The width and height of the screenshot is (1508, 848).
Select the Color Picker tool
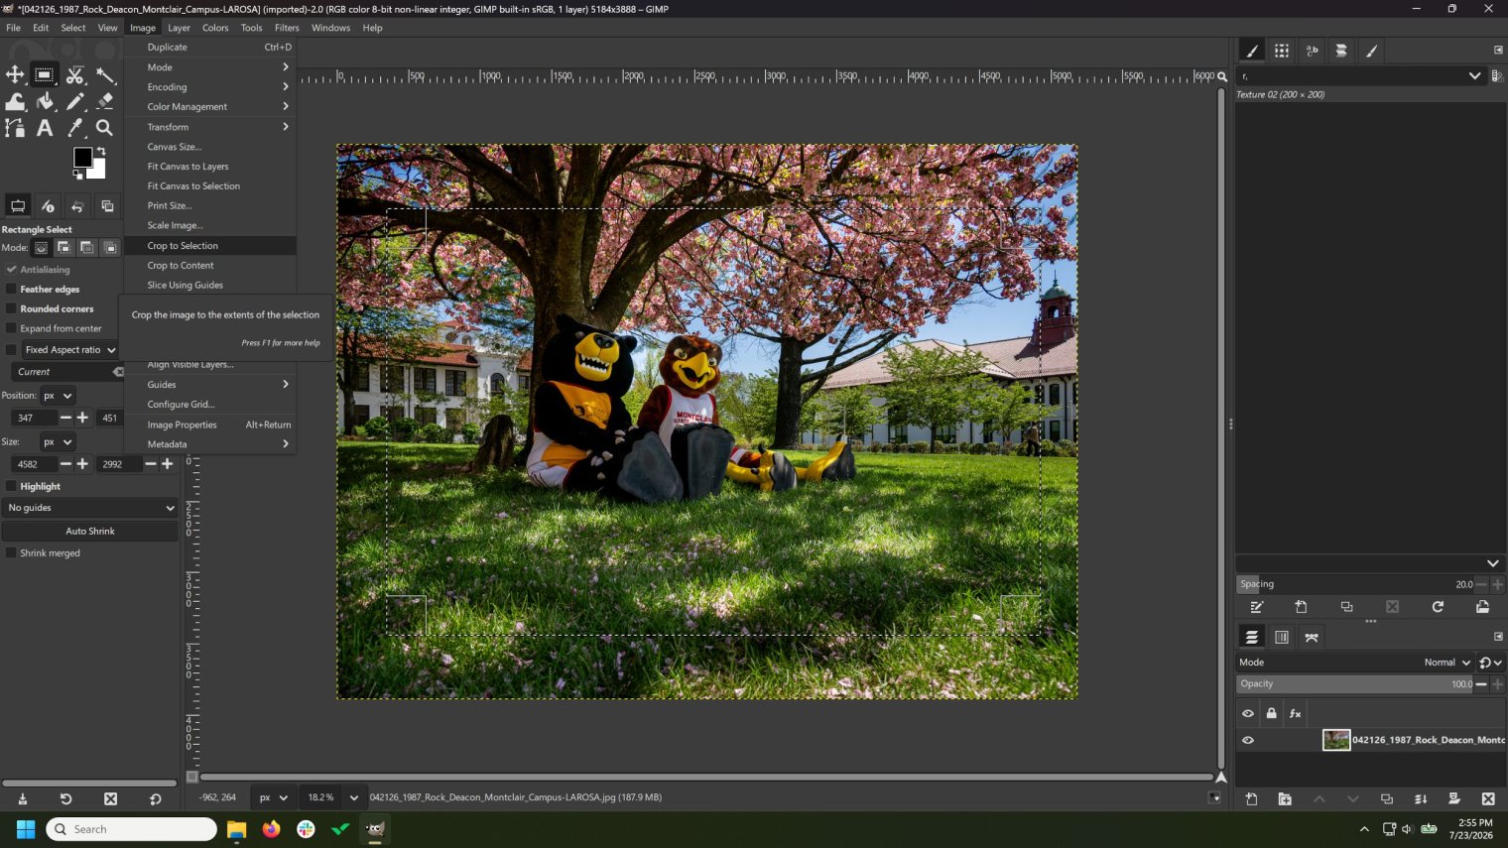75,128
